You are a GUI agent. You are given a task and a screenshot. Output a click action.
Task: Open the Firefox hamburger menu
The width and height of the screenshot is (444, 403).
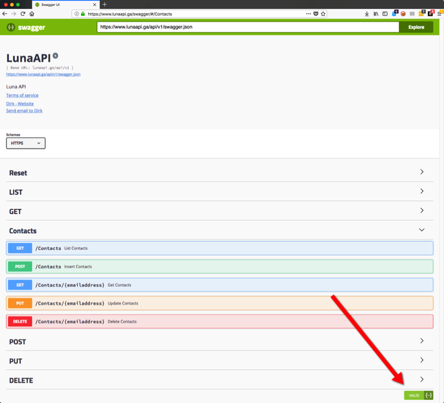pyautogui.click(x=440, y=13)
